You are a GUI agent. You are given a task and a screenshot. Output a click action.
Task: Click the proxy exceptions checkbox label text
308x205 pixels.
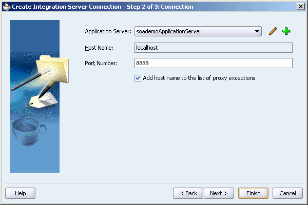coord(199,78)
